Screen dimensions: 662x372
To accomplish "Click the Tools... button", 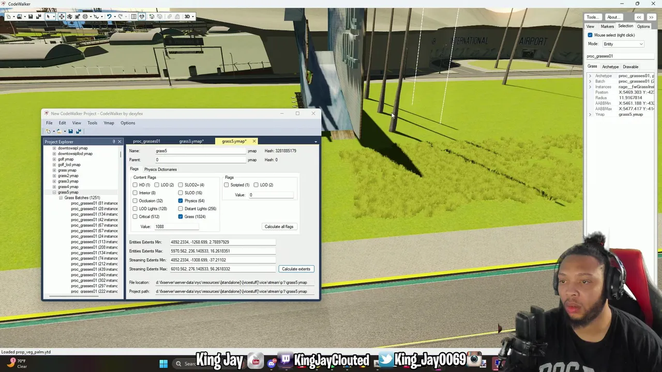I will [x=593, y=17].
